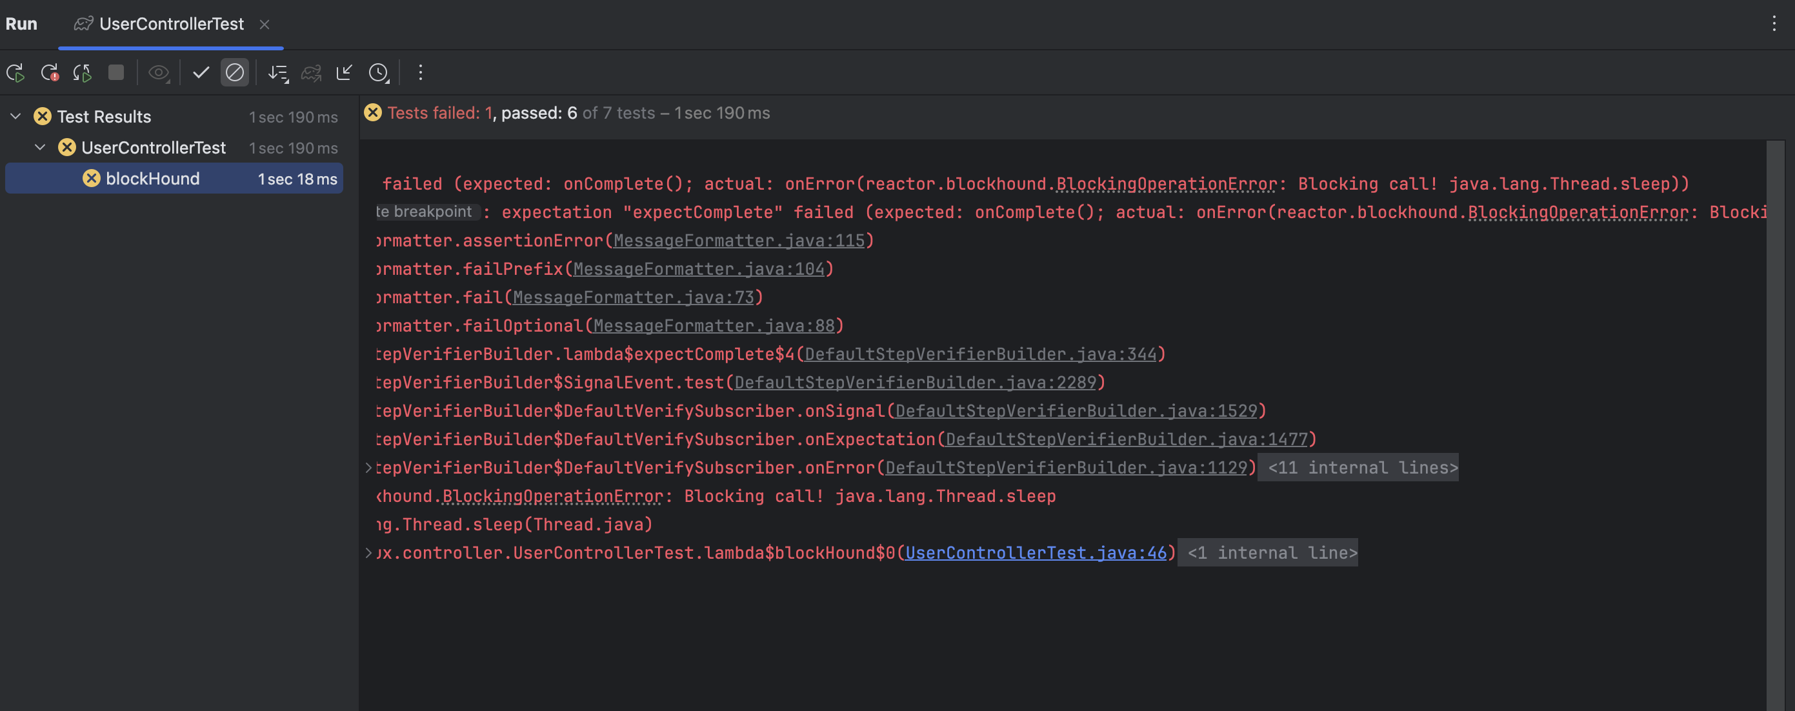Collapse the Test Results root node
Image resolution: width=1795 pixels, height=711 pixels.
tap(16, 116)
